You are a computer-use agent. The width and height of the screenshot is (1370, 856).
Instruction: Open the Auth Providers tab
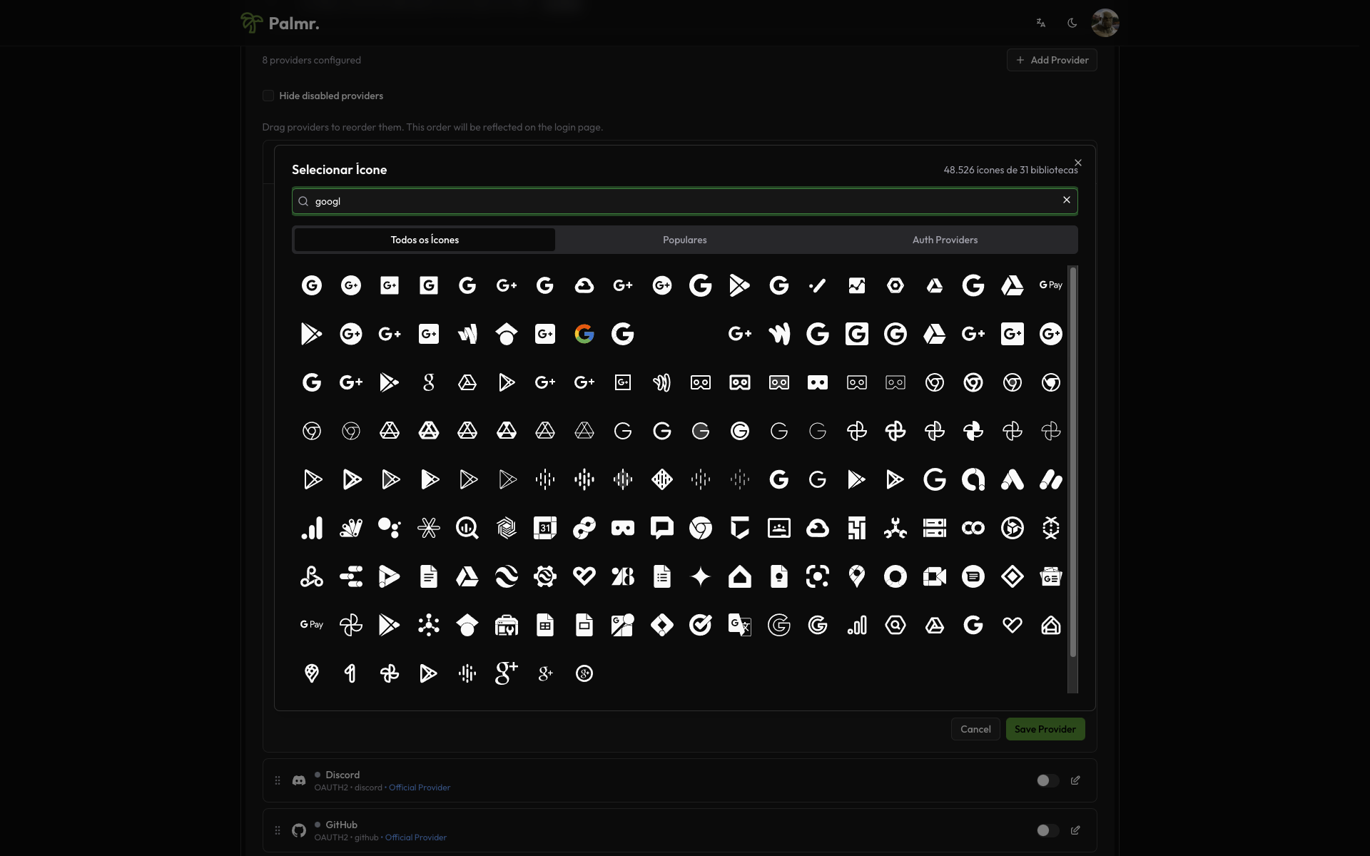[945, 240]
